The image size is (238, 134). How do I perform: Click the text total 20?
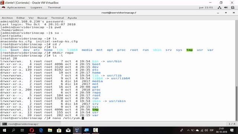tap(9, 58)
